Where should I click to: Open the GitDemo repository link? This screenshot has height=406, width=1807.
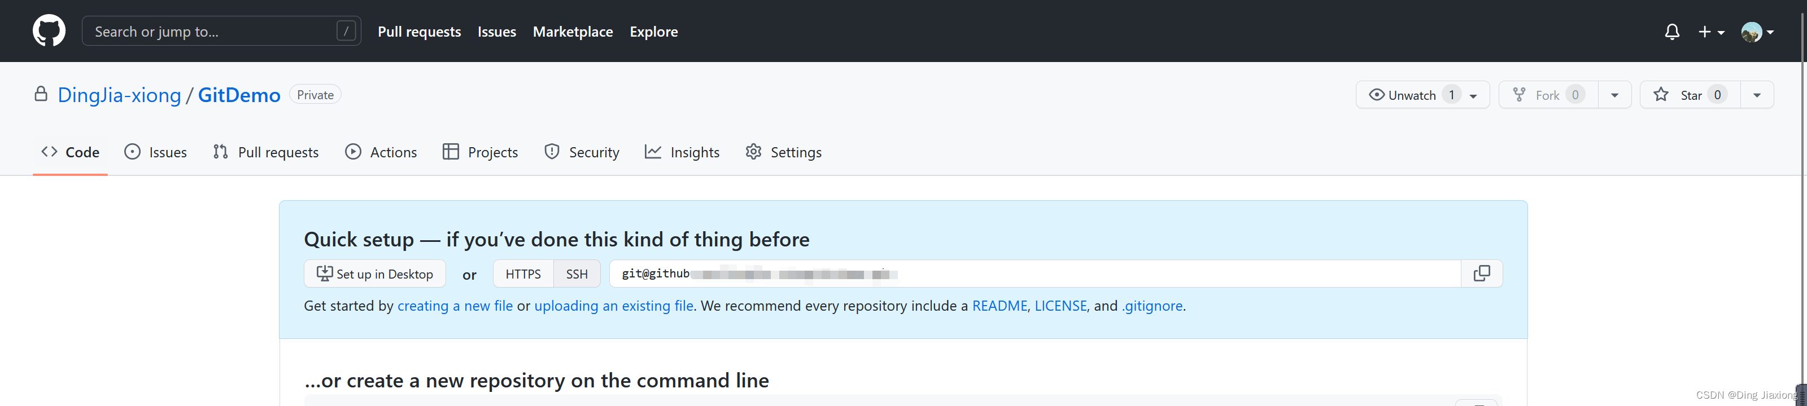click(239, 95)
